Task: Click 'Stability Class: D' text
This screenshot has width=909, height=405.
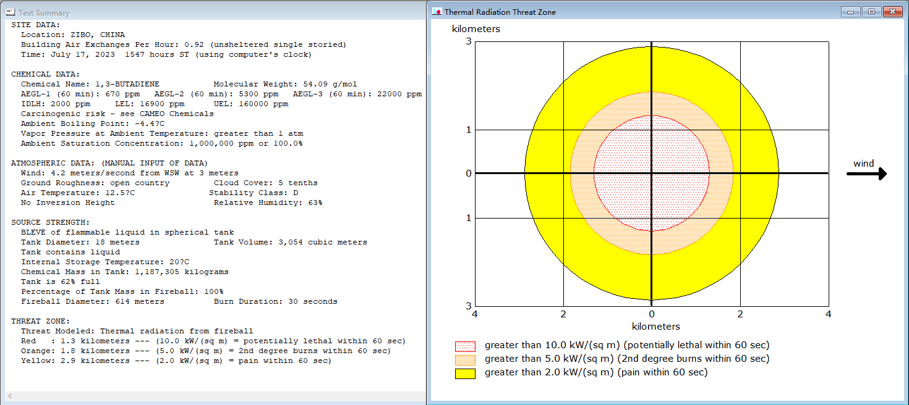Action: pos(254,193)
